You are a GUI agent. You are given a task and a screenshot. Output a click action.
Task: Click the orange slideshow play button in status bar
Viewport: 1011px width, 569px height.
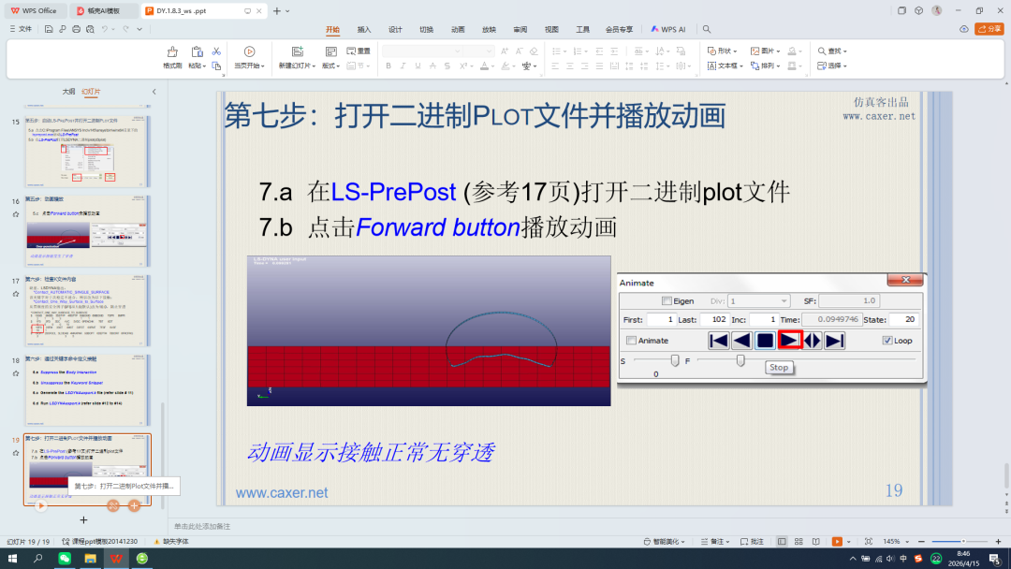click(x=837, y=542)
